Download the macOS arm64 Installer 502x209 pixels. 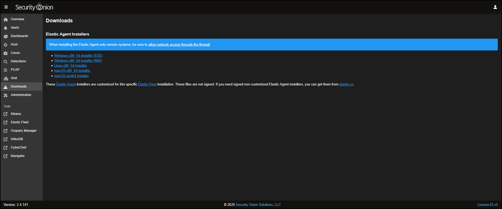click(71, 76)
